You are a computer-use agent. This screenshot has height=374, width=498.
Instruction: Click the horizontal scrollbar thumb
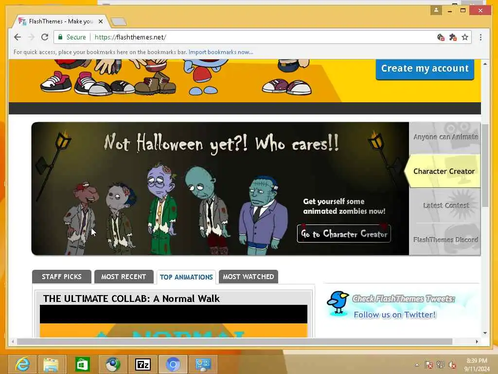pyautogui.click(x=234, y=341)
